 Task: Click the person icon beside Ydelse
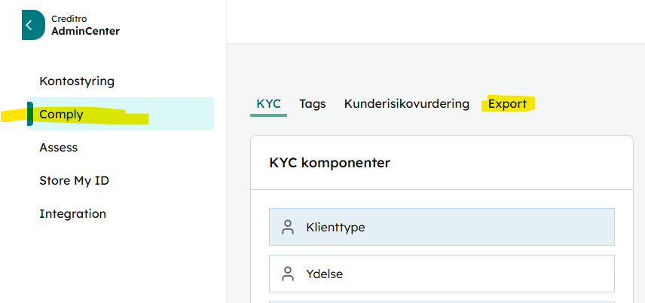coord(288,274)
